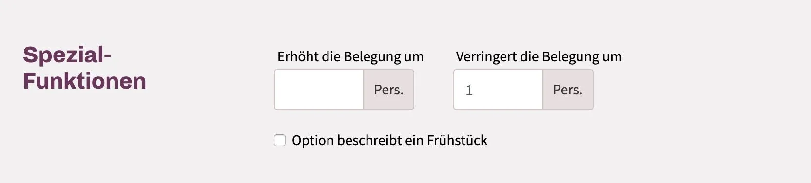
Task: Click the grey 'Pers.' addon beside the value 1
Action: (x=568, y=90)
